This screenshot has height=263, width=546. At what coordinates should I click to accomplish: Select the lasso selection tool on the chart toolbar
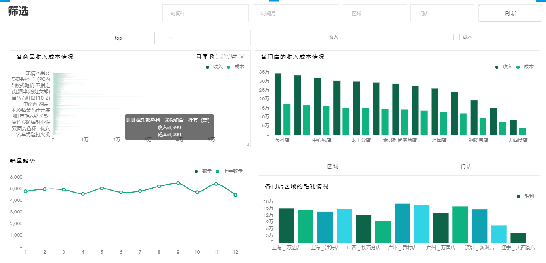227,56
